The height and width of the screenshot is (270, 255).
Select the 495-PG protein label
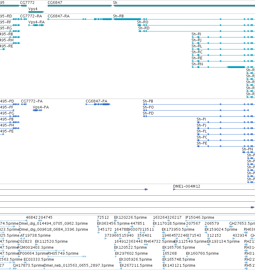coord(7,113)
